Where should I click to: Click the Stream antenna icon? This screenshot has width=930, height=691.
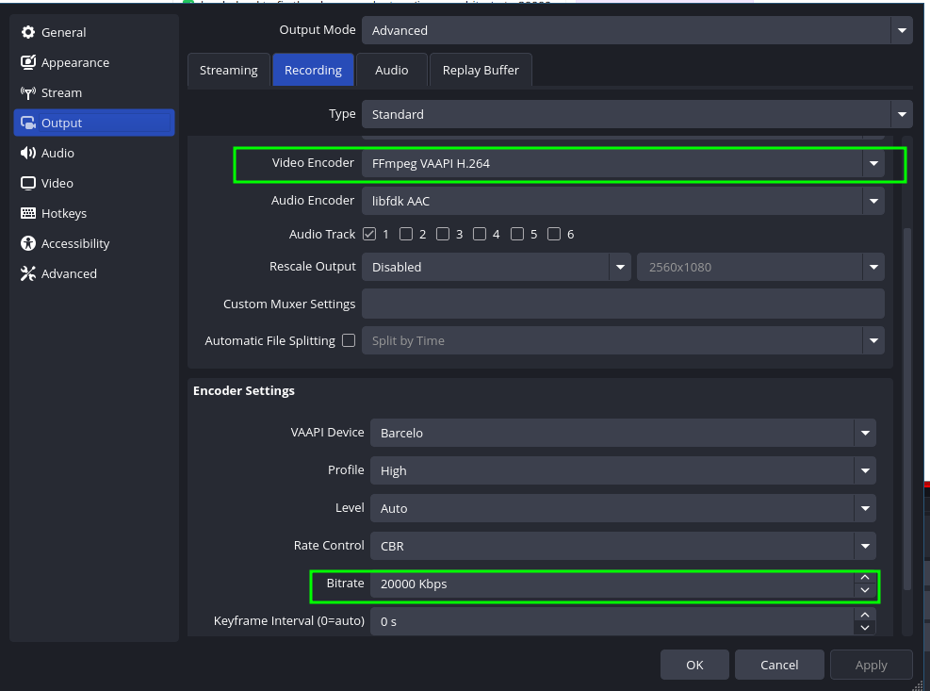[28, 92]
